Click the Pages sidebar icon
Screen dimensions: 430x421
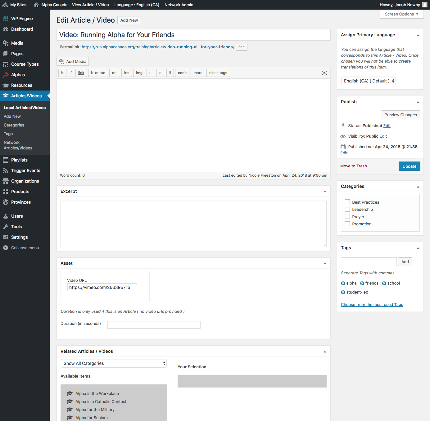point(6,54)
